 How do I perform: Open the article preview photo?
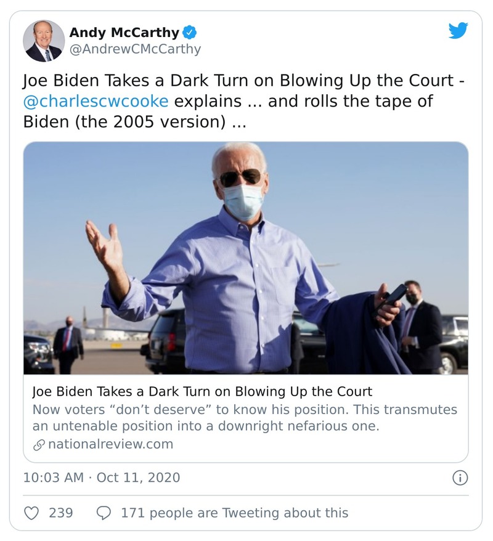point(245,258)
